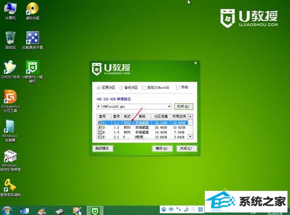Viewport: 290px width, 215px height.
Task: Click the scroll down arrow of the partition list
Action: 190,136
